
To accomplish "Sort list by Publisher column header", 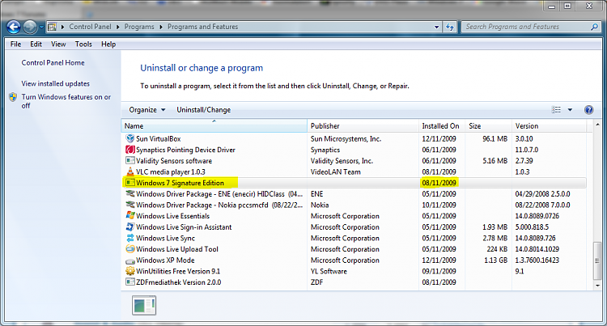I will click(363, 126).
